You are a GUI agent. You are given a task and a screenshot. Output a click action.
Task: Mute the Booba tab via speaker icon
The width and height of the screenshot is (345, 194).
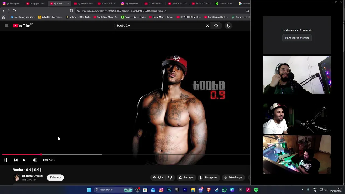(x=55, y=4)
